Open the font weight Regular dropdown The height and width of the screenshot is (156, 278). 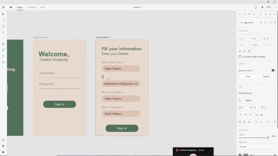260,100
